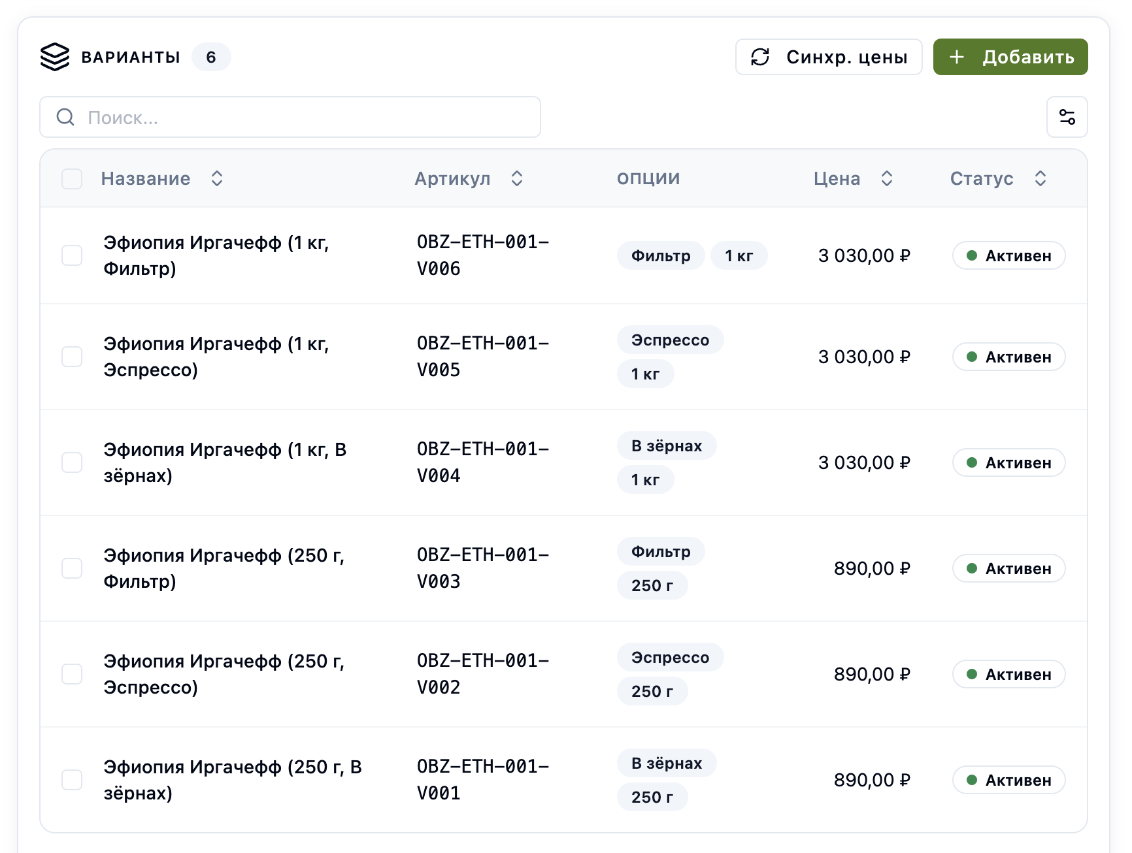Click the Активен status badge in V005 row
The height and width of the screenshot is (853, 1132).
1008,357
